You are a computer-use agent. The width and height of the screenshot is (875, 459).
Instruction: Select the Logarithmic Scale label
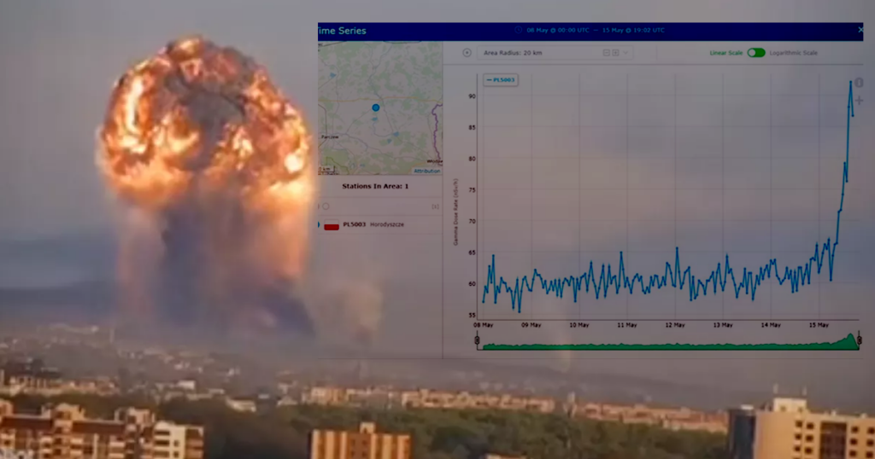[794, 53]
